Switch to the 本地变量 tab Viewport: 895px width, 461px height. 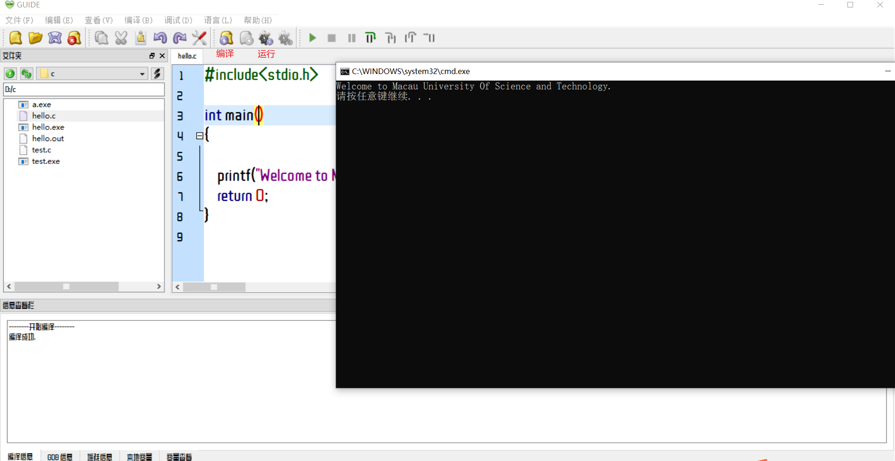tap(139, 457)
